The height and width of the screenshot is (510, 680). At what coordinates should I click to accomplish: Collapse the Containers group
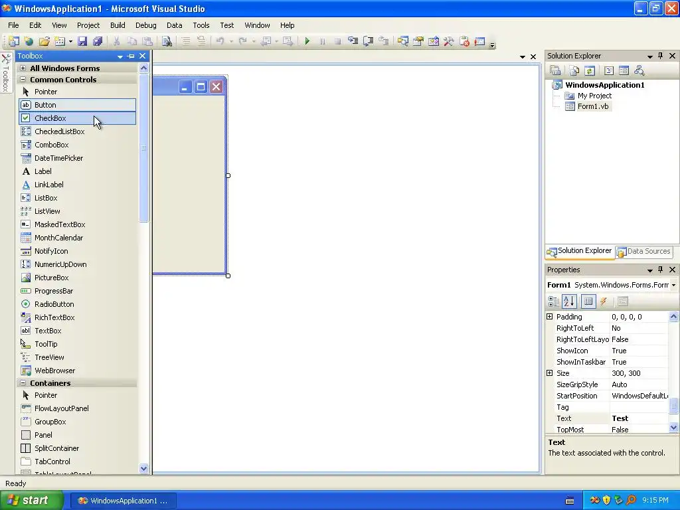click(x=23, y=383)
